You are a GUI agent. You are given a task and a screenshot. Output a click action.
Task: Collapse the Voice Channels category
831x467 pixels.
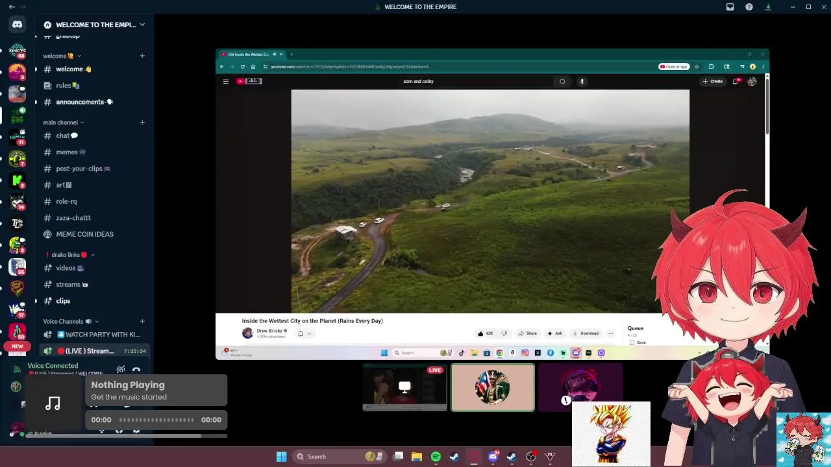pyautogui.click(x=71, y=321)
